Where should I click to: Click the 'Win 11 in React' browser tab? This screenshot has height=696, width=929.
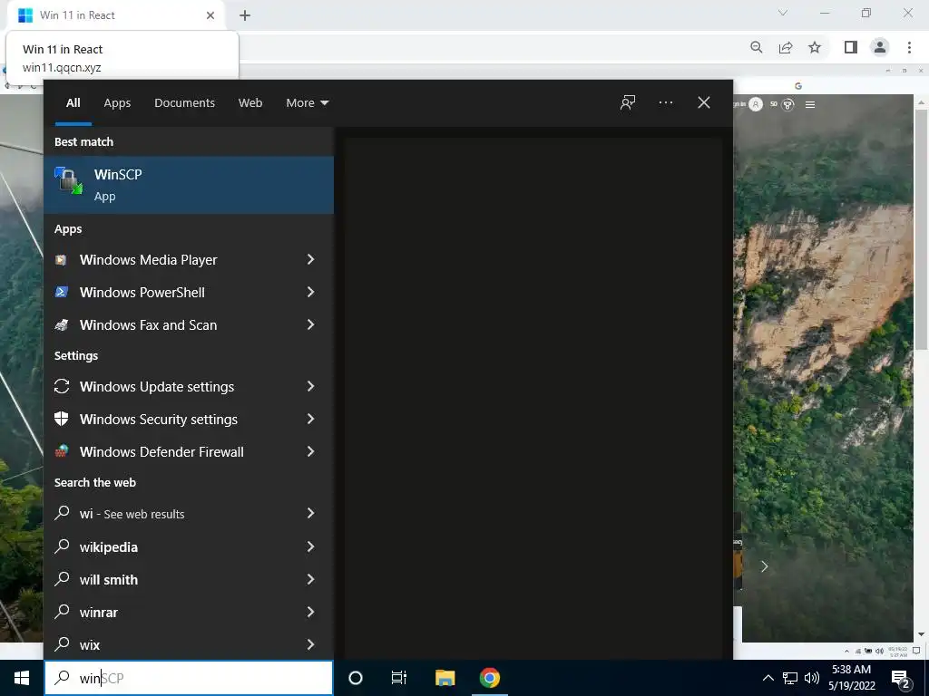tap(115, 15)
